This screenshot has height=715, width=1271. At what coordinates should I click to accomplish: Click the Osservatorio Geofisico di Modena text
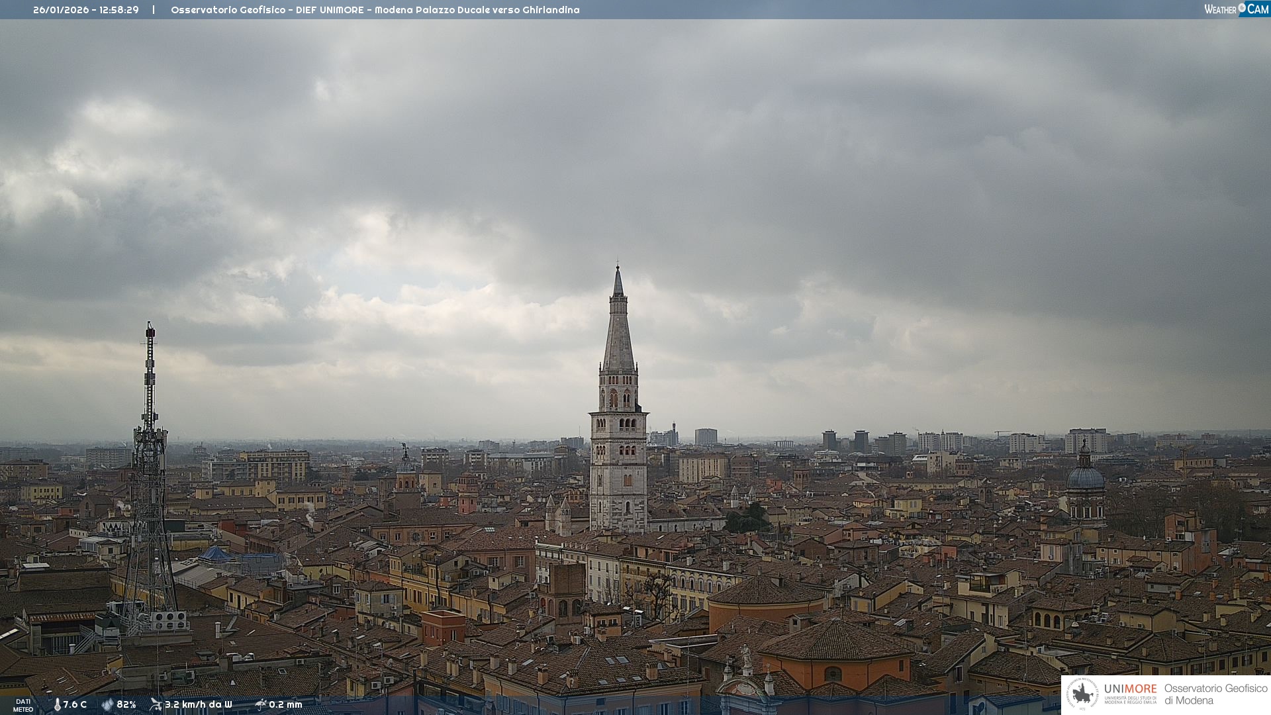click(1215, 694)
